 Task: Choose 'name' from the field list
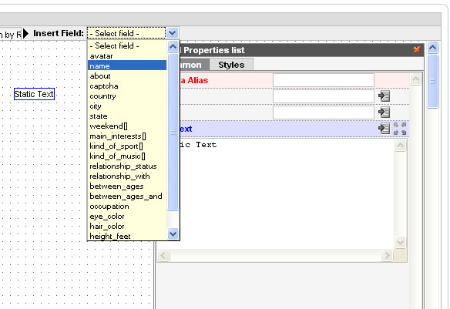[x=127, y=65]
